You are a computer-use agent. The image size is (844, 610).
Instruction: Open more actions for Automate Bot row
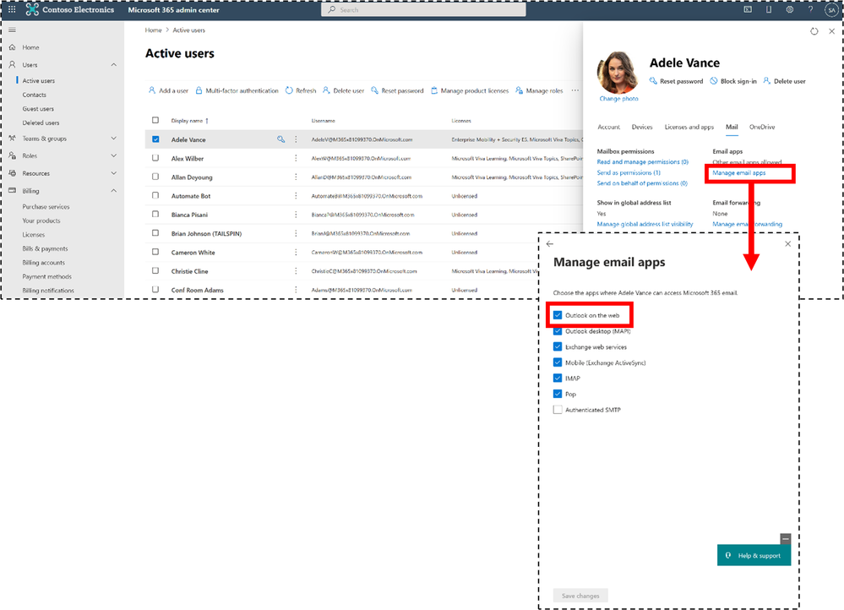pyautogui.click(x=296, y=196)
